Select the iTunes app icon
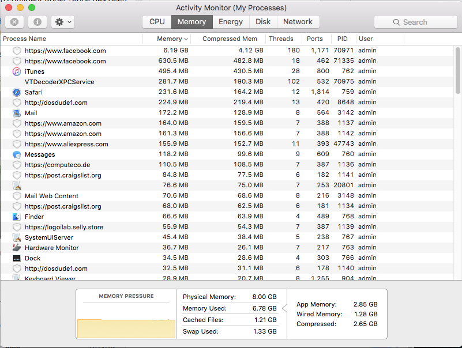The height and width of the screenshot is (348, 462). click(17, 71)
